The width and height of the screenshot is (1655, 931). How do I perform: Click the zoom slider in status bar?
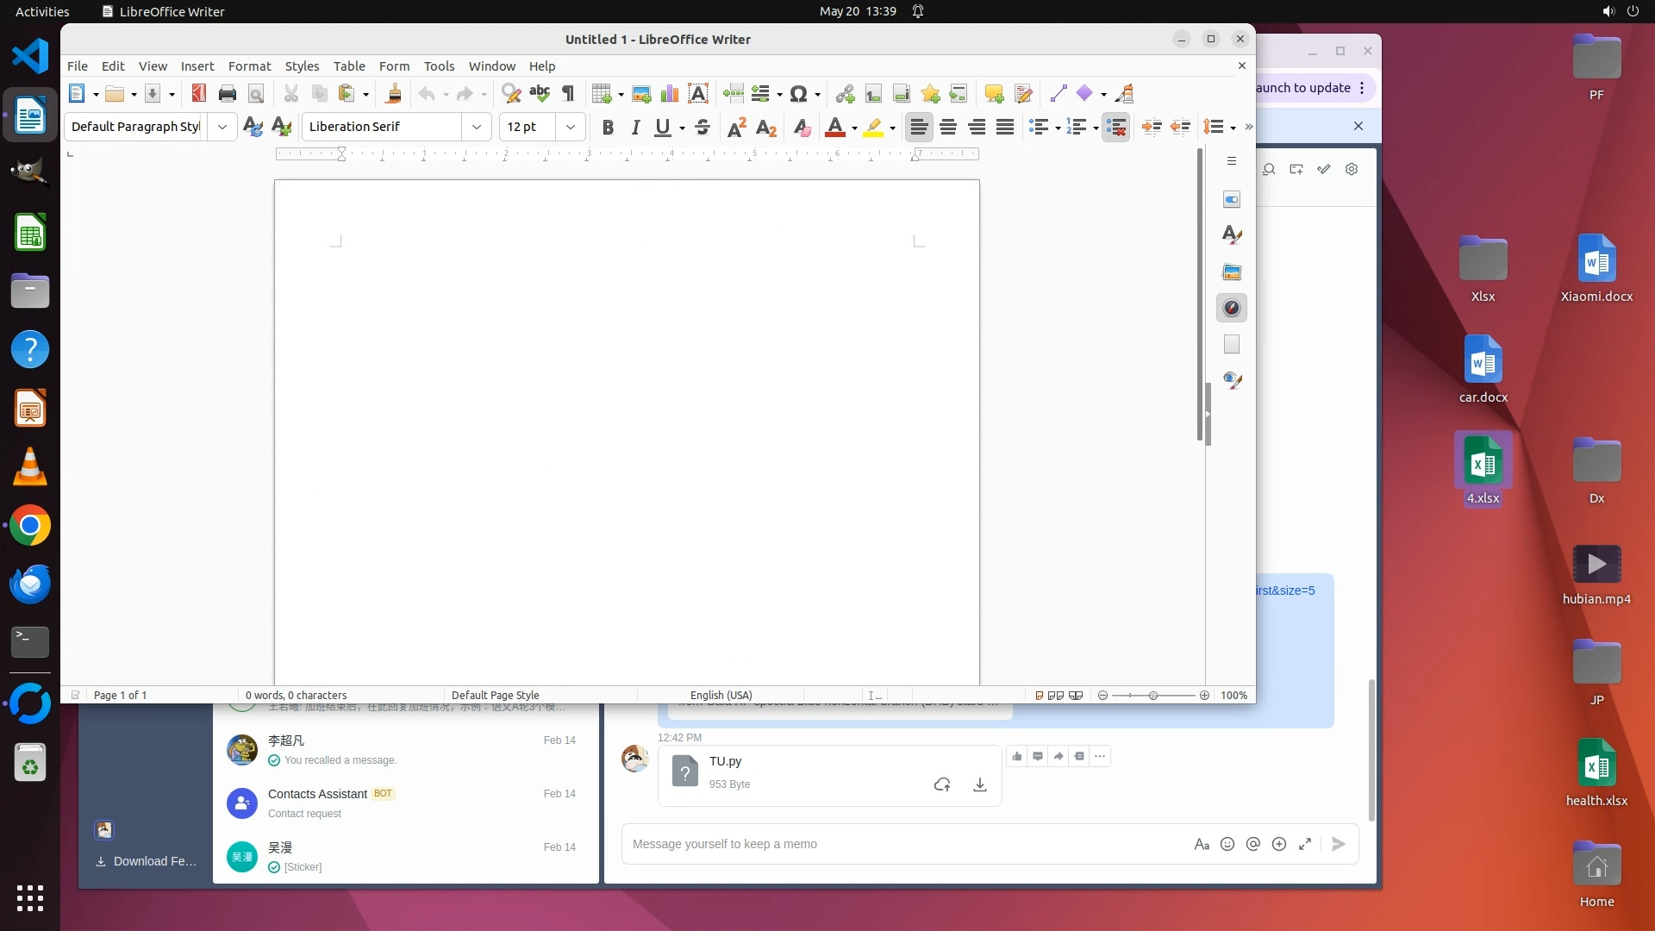(1153, 696)
